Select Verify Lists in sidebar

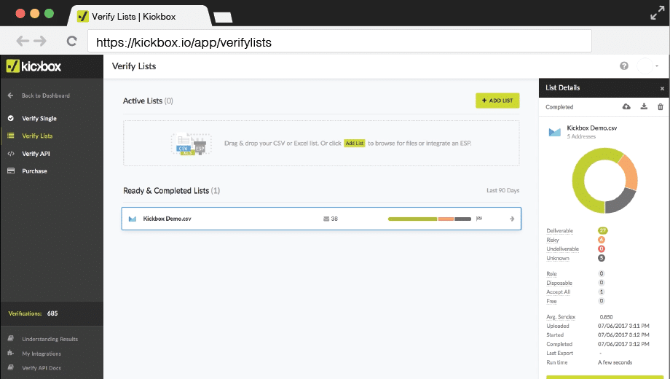tap(38, 136)
